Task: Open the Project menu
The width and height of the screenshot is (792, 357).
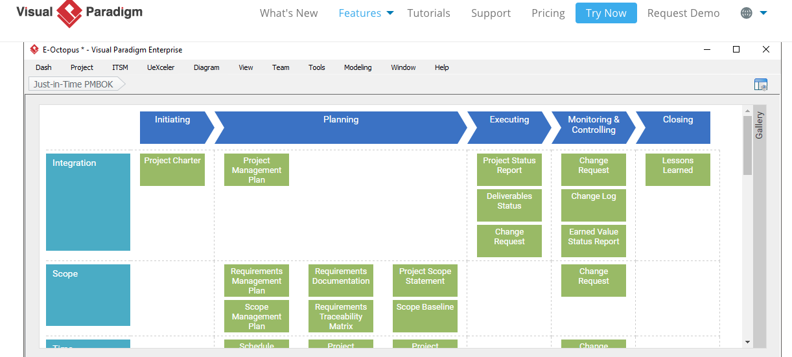Action: tap(82, 67)
